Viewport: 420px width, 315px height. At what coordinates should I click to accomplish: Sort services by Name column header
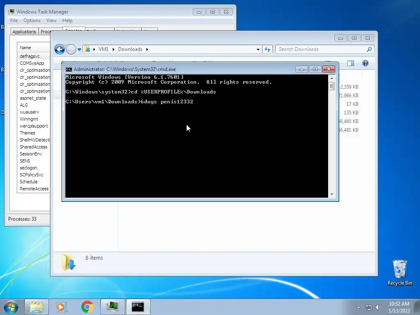pos(34,48)
